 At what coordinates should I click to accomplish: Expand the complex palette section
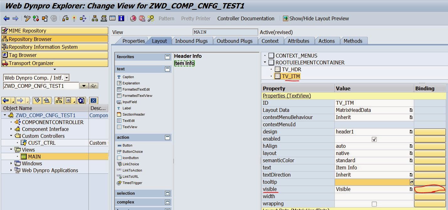[168, 202]
